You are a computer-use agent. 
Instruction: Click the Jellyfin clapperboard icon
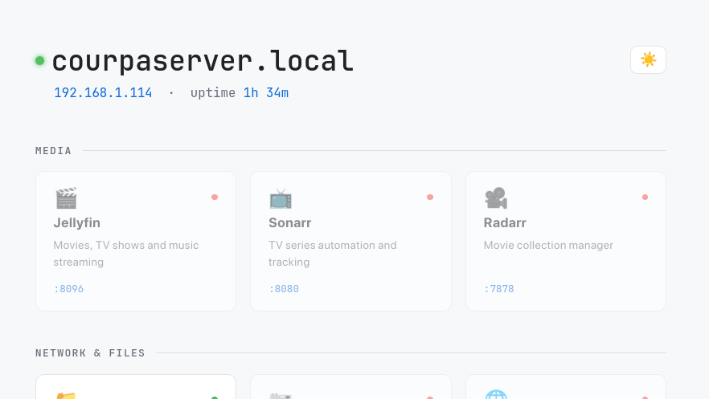pyautogui.click(x=66, y=198)
